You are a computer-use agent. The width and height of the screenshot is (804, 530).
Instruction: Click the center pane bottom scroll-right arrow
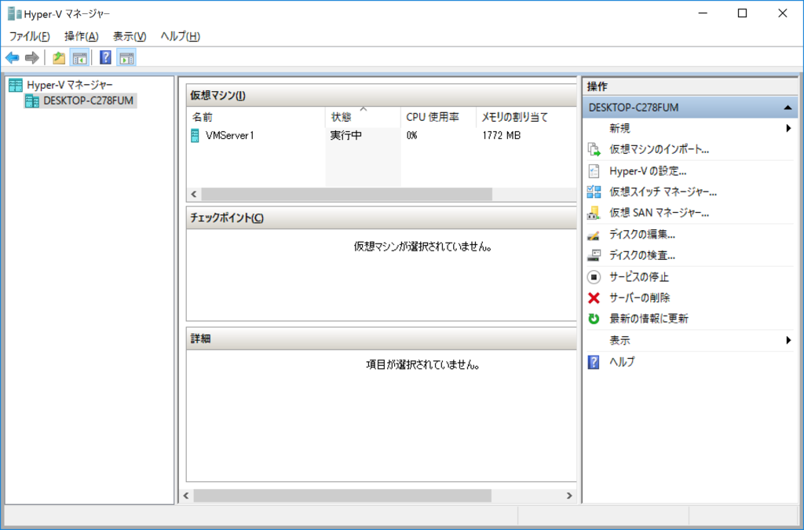pos(569,495)
